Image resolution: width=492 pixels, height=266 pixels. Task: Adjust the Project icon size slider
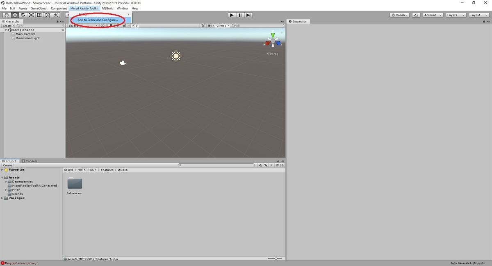(x=276, y=259)
